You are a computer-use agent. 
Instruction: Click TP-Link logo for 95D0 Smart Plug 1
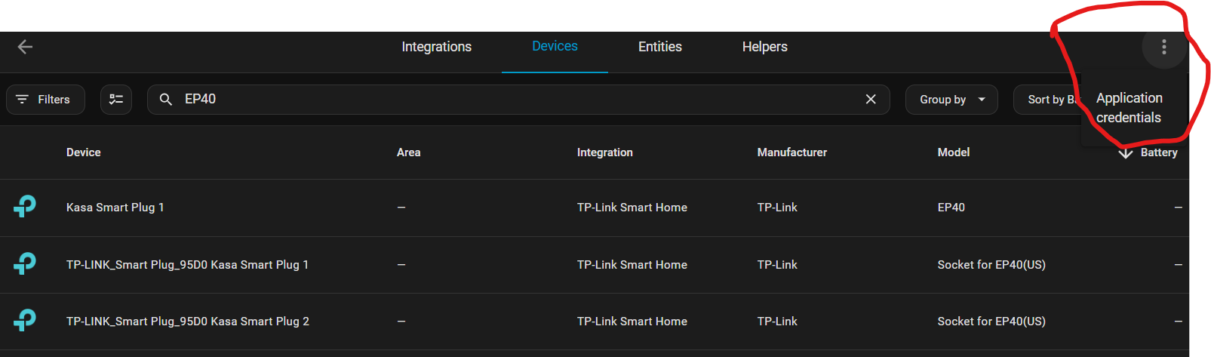pyautogui.click(x=25, y=264)
